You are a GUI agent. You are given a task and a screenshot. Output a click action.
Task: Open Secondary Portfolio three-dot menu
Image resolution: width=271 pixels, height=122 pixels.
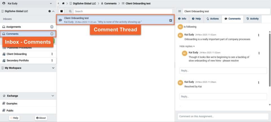click(x=52, y=60)
